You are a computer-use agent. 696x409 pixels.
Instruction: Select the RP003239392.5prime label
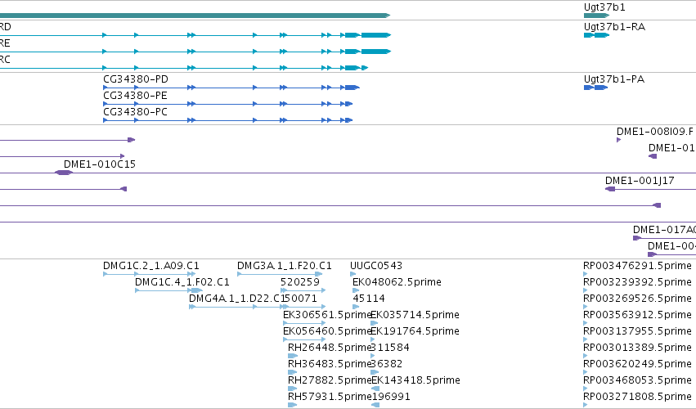click(637, 282)
